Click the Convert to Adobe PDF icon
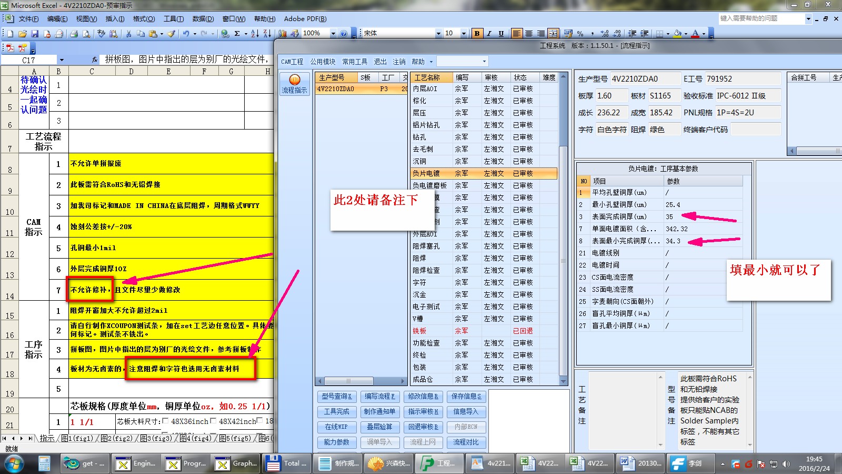Image resolution: width=842 pixels, height=474 pixels. click(x=10, y=48)
